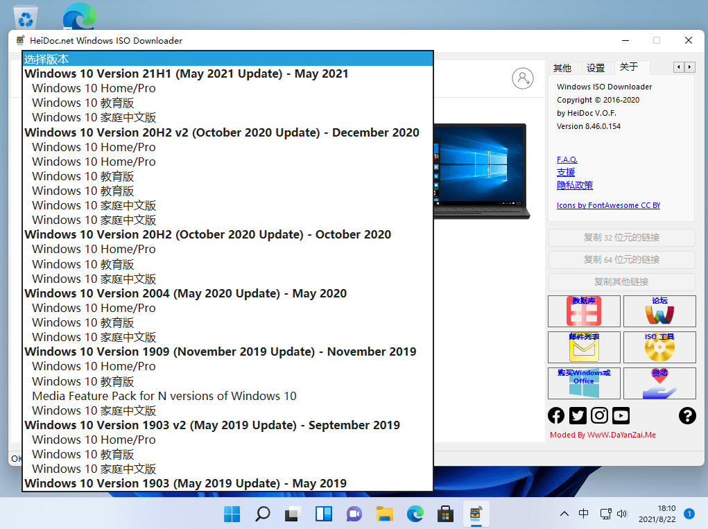Pick Windows 10 Home/Pro under Version 2004

tap(228, 308)
